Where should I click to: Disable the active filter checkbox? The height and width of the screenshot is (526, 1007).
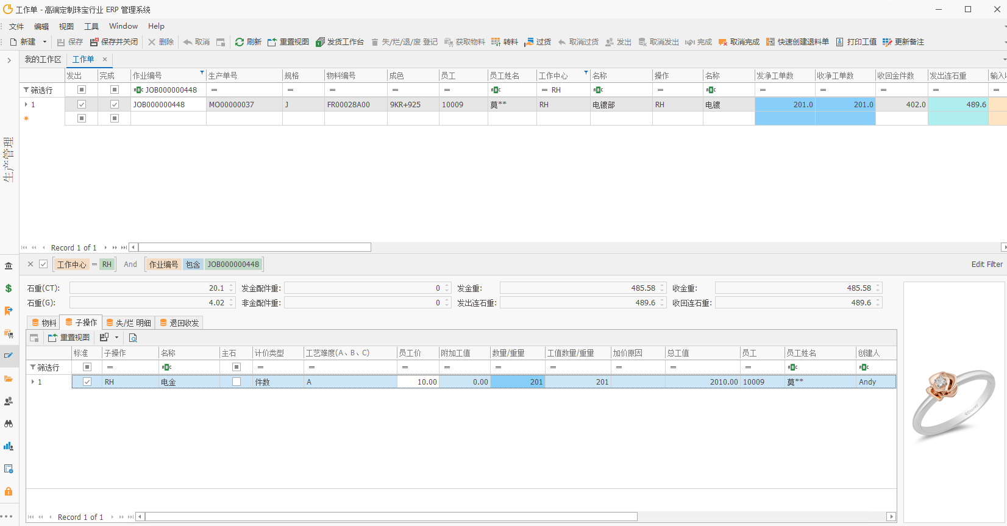43,265
